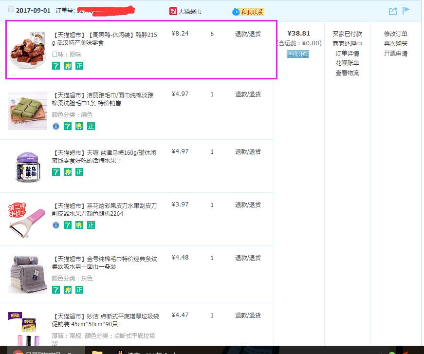Open 周黑鸭-休闲装 鸭脖215g product title
The width and height of the screenshot is (424, 354).
[x=104, y=38]
